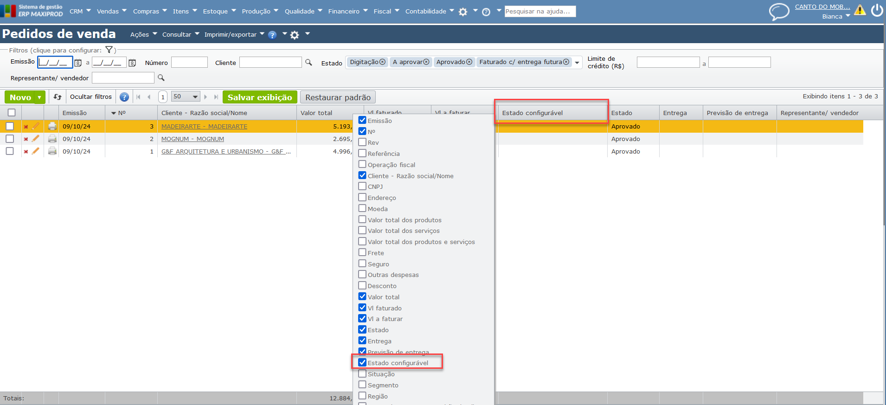Open the help icon beside Imprimir/exportar
The width and height of the screenshot is (886, 405).
click(x=272, y=35)
